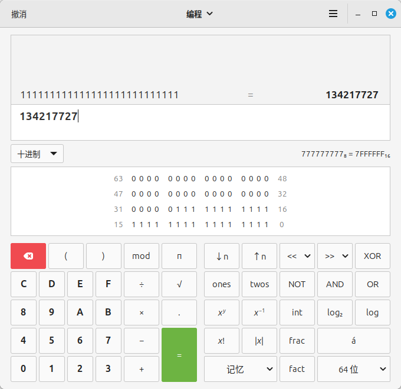
Task: Click the subscript ↓n button
Action: (222, 256)
